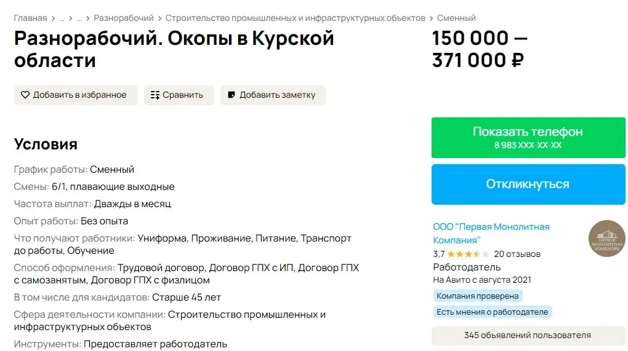The width and height of the screenshot is (628, 351).
Task: Click the job title heading
Action: pos(174,49)
